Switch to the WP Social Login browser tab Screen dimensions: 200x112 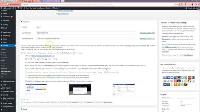[x=28, y=1]
